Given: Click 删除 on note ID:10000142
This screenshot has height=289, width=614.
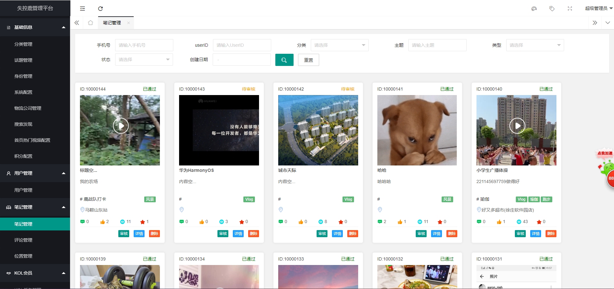Looking at the screenshot, I should coord(353,234).
